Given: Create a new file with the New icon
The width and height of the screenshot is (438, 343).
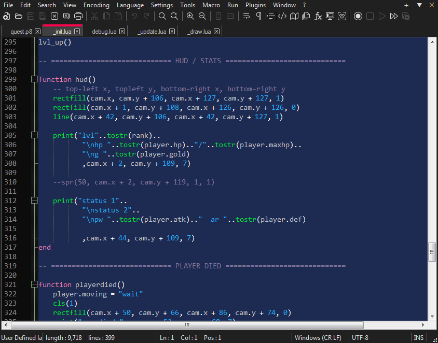Looking at the screenshot, I should 6,16.
